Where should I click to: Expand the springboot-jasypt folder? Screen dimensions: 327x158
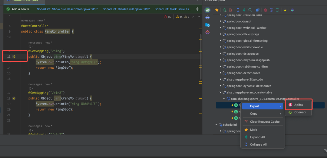pyautogui.click(x=221, y=21)
